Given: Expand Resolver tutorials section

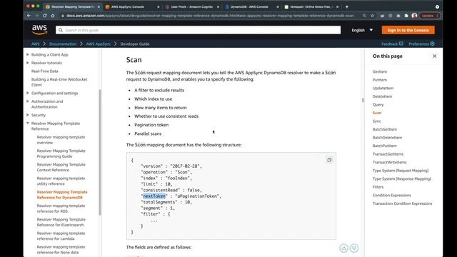Looking at the screenshot, I should 28,63.
